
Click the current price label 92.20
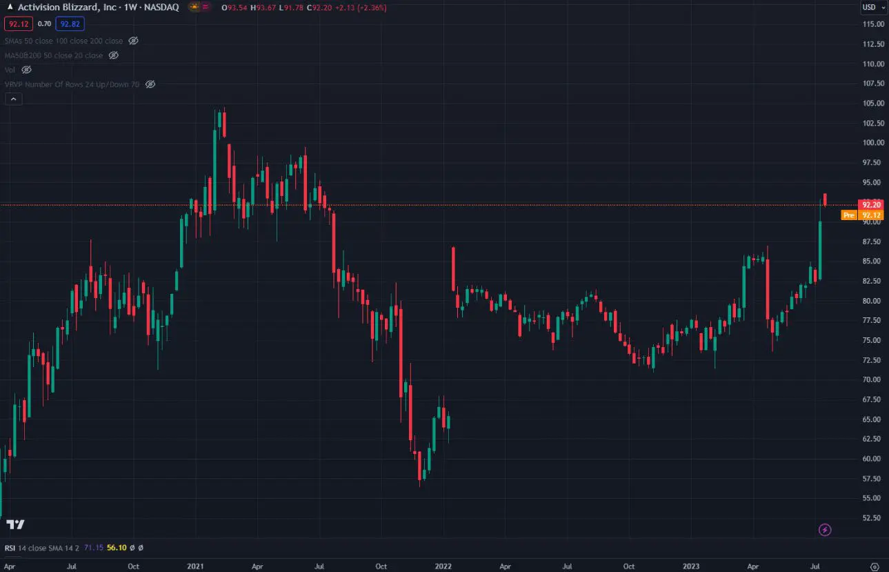pyautogui.click(x=872, y=205)
